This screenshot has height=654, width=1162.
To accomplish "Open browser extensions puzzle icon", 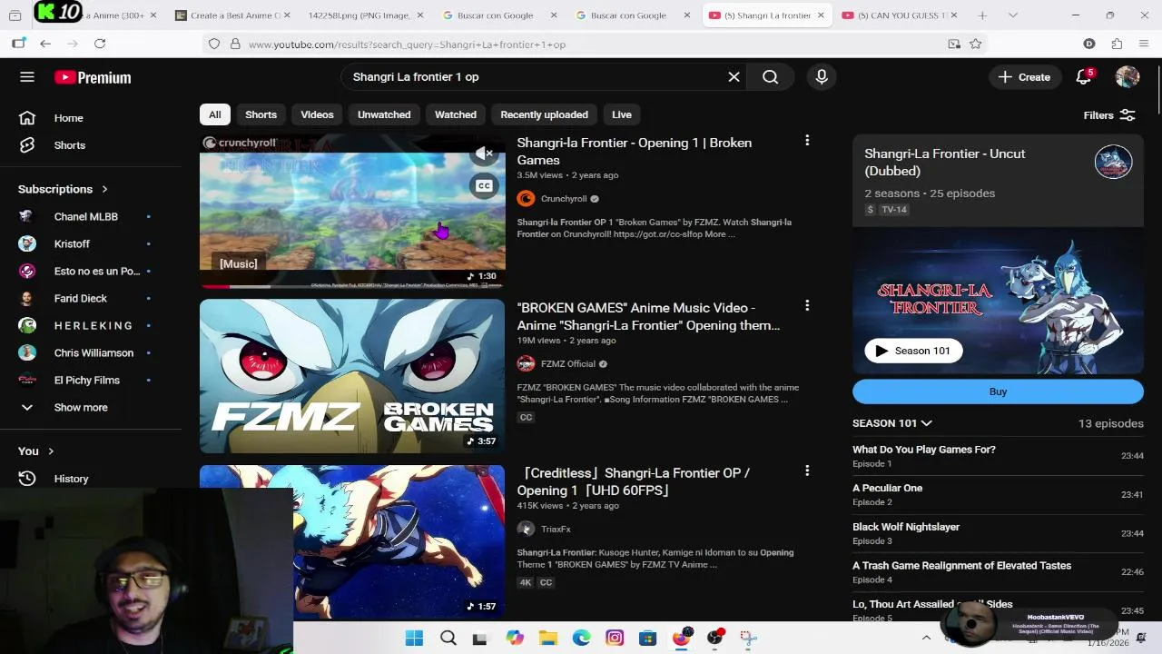I will click(1117, 44).
